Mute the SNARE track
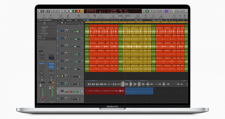 66,32
